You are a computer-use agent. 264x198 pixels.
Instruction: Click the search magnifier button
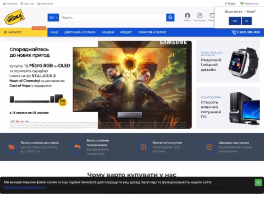click(x=170, y=18)
